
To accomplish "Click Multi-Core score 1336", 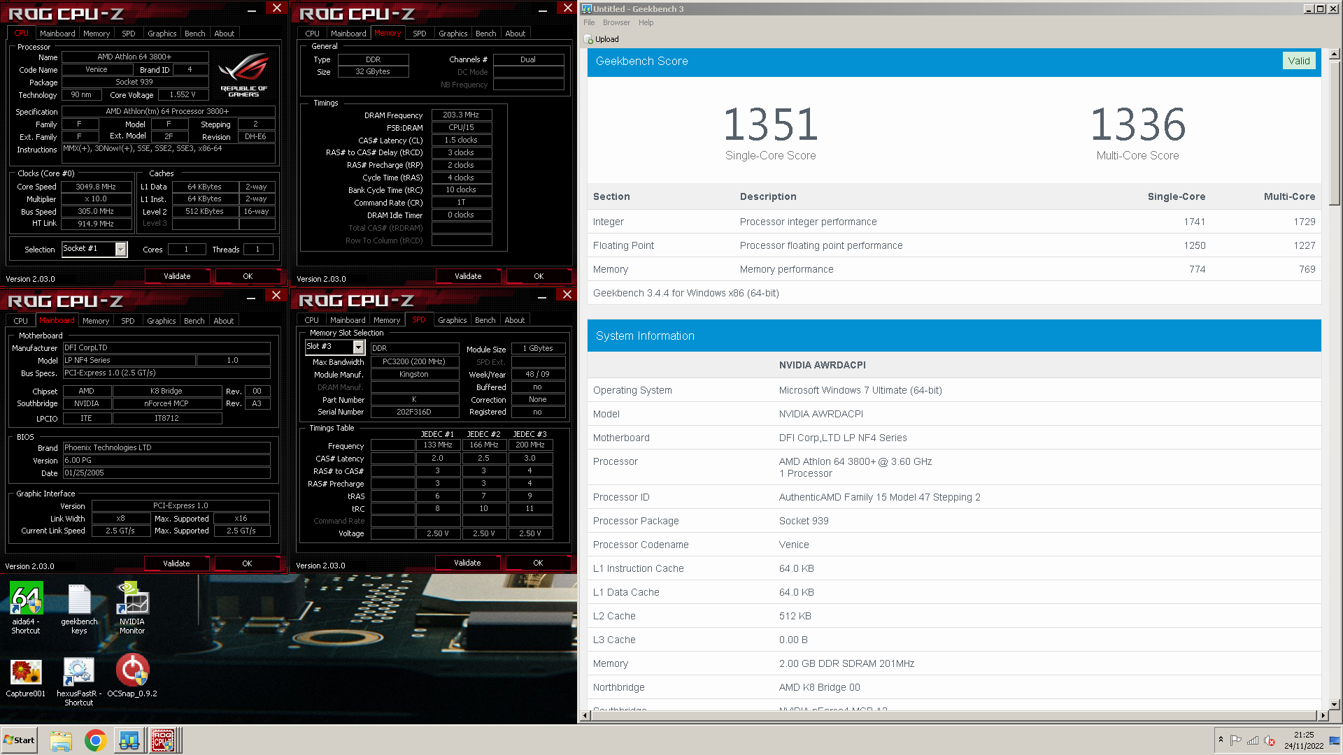I will click(1137, 124).
